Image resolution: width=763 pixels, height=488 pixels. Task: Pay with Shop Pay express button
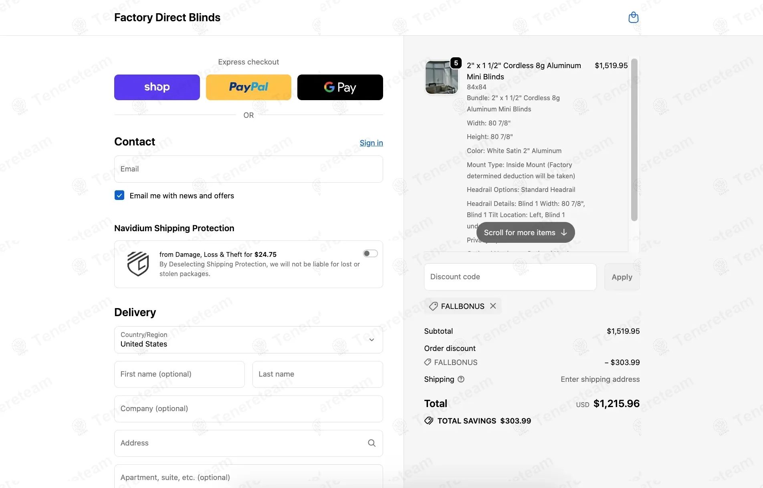pyautogui.click(x=157, y=87)
